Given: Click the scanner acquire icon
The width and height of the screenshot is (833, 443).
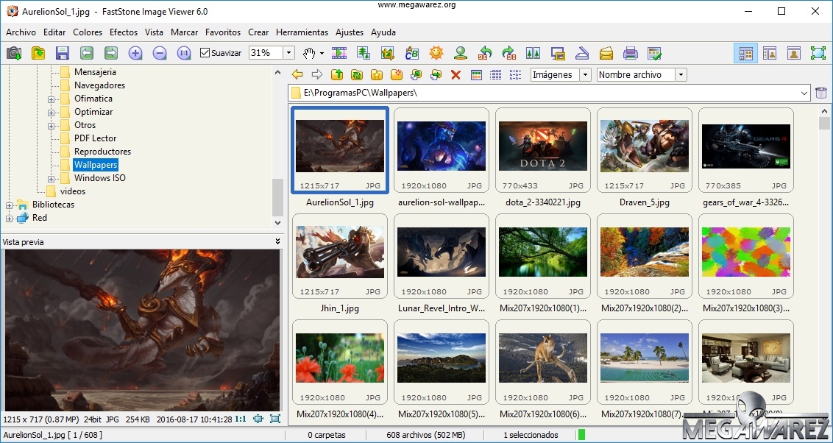Looking at the screenshot, I should [x=582, y=53].
